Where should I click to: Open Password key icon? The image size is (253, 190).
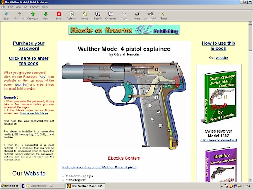point(150,16)
